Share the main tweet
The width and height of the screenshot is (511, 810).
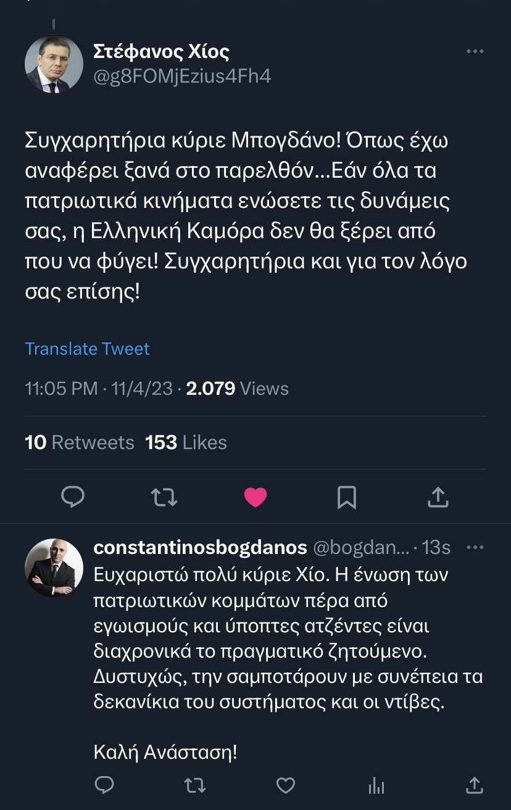[x=438, y=497]
